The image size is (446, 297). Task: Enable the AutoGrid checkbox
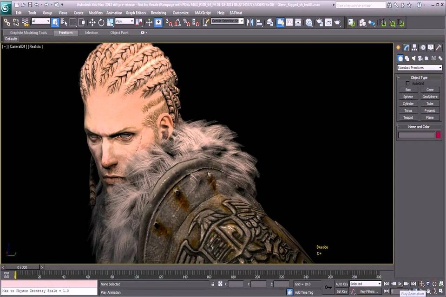pyautogui.click(x=408, y=84)
